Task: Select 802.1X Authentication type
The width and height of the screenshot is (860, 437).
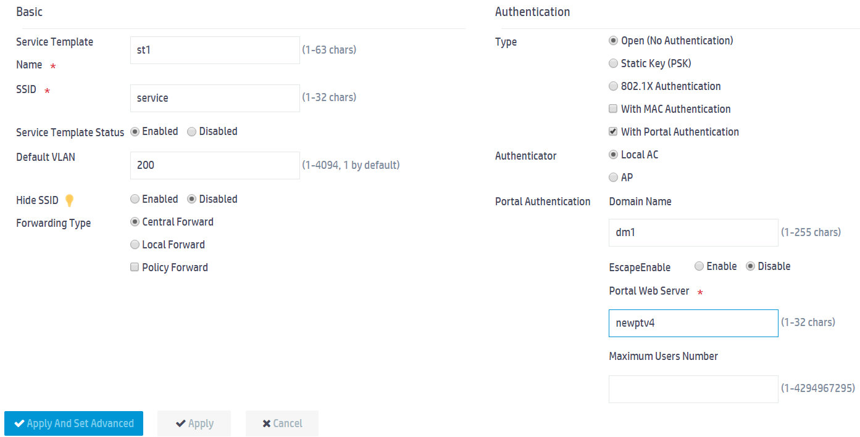Action: (x=613, y=86)
